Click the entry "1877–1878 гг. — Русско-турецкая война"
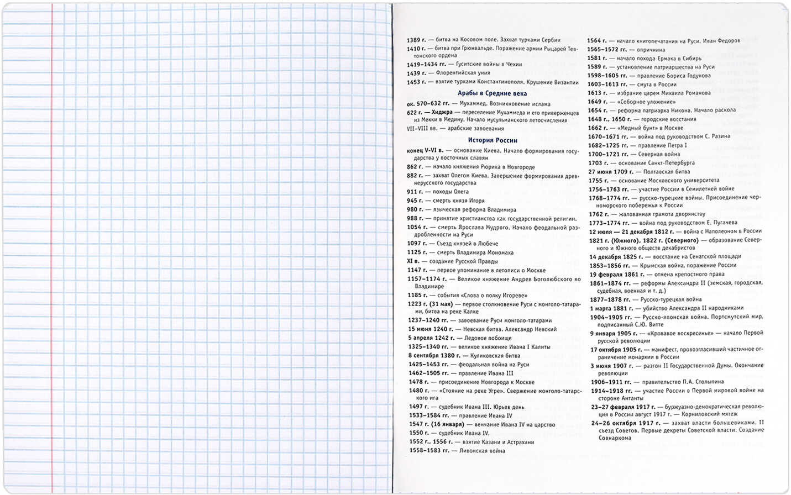The image size is (791, 495). click(x=645, y=299)
